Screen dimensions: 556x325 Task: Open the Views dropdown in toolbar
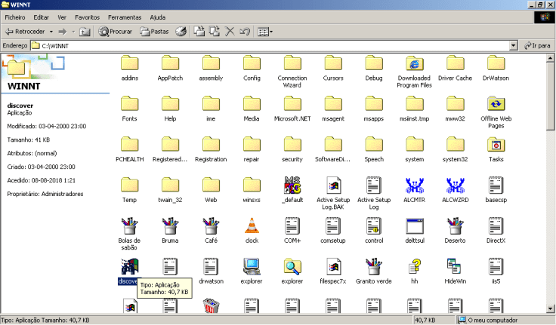pyautogui.click(x=264, y=32)
